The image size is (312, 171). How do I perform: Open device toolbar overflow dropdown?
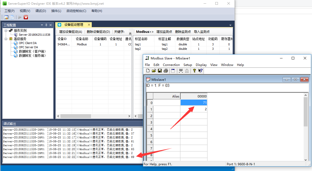130,33
